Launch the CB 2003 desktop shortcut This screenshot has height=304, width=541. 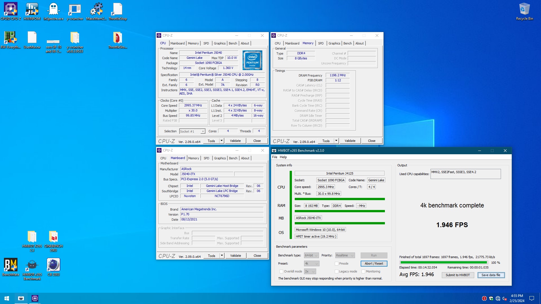click(54, 267)
